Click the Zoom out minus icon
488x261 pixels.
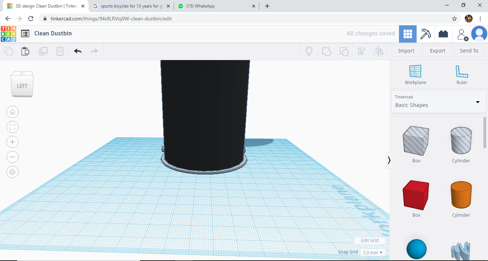coord(13,157)
